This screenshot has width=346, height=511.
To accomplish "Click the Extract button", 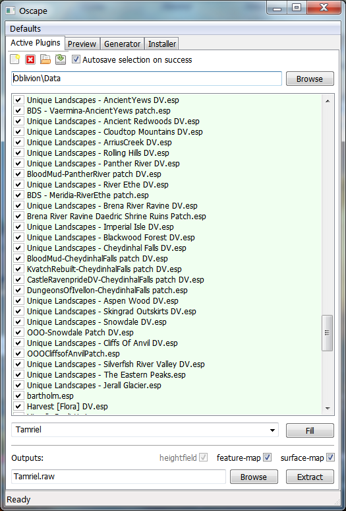I will click(310, 477).
